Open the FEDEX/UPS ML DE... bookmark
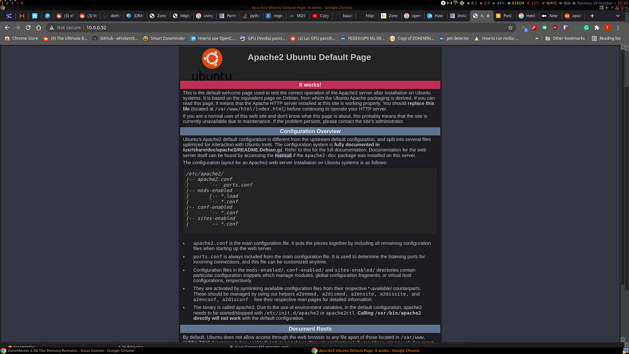629x354 pixels. click(363, 38)
